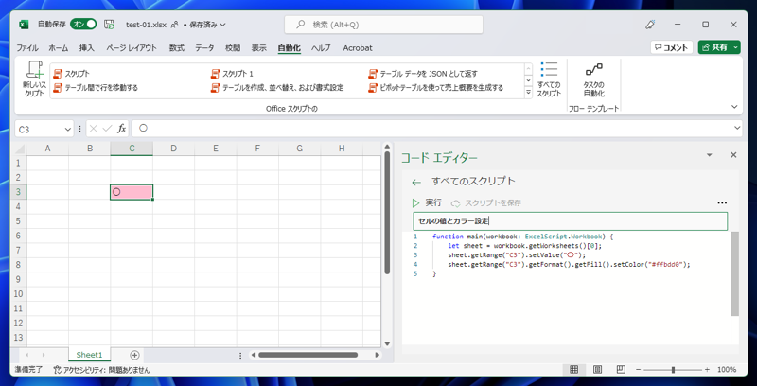Click the search box in title bar
Screen dimensions: 757x386
click(384, 25)
